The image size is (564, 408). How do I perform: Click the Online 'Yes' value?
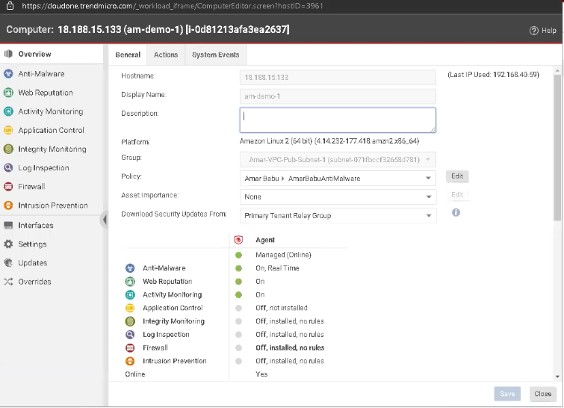point(261,374)
